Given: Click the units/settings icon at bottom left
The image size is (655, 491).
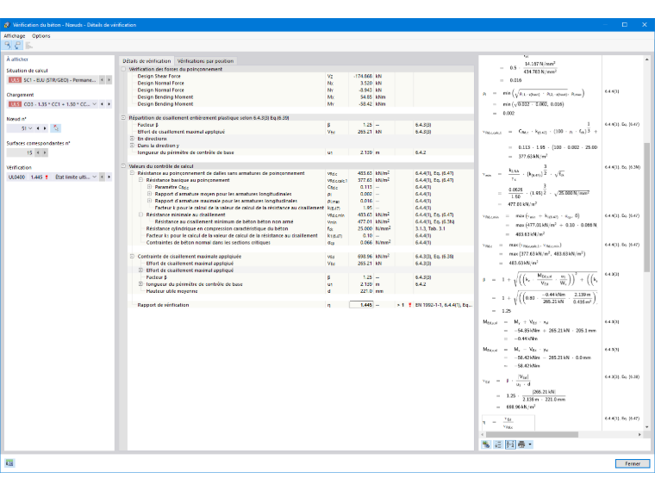Looking at the screenshot, I should pyautogui.click(x=9, y=463).
